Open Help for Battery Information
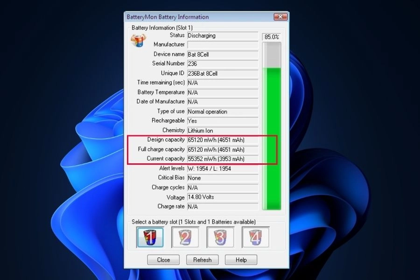420x280 pixels. pyautogui.click(x=241, y=260)
